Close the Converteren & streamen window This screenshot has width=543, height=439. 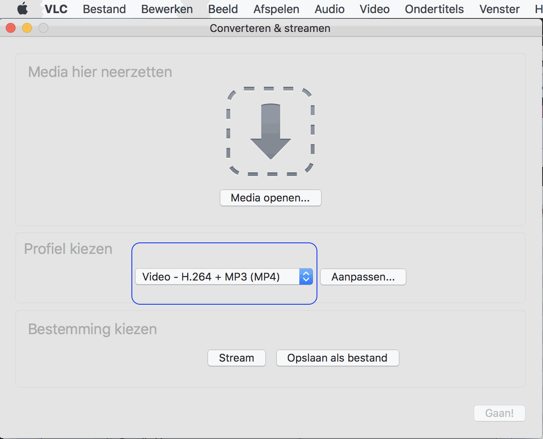coord(11,28)
